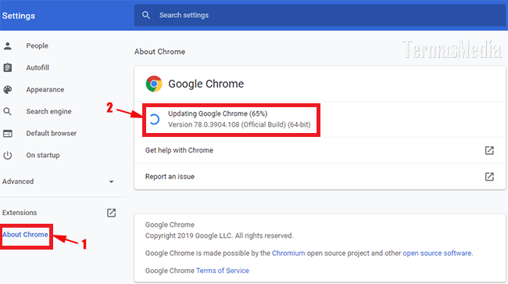
Task: Click the Settings header title
Action: pos(19,16)
